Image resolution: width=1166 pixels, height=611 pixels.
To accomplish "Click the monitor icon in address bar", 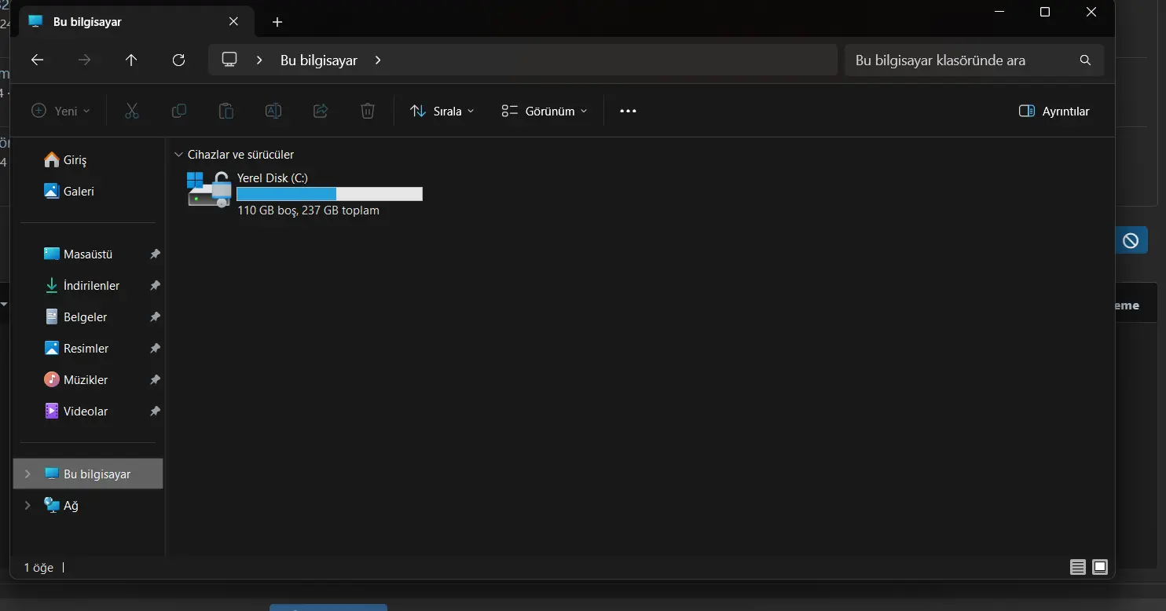I will tap(229, 60).
